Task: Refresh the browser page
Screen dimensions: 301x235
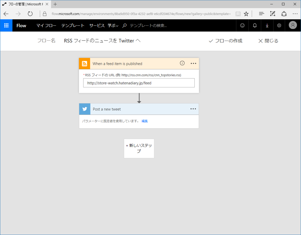Action: tap(30, 14)
